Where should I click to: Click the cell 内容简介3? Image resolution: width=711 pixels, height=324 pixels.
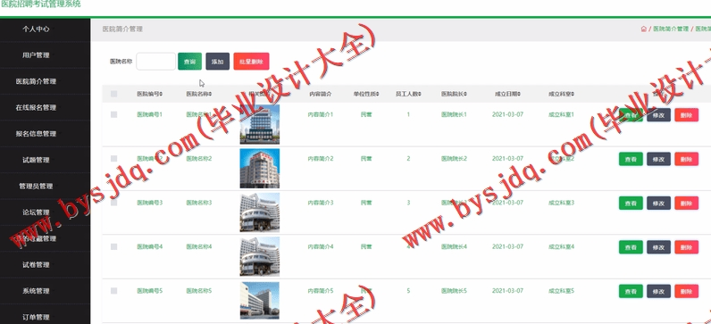coord(321,203)
